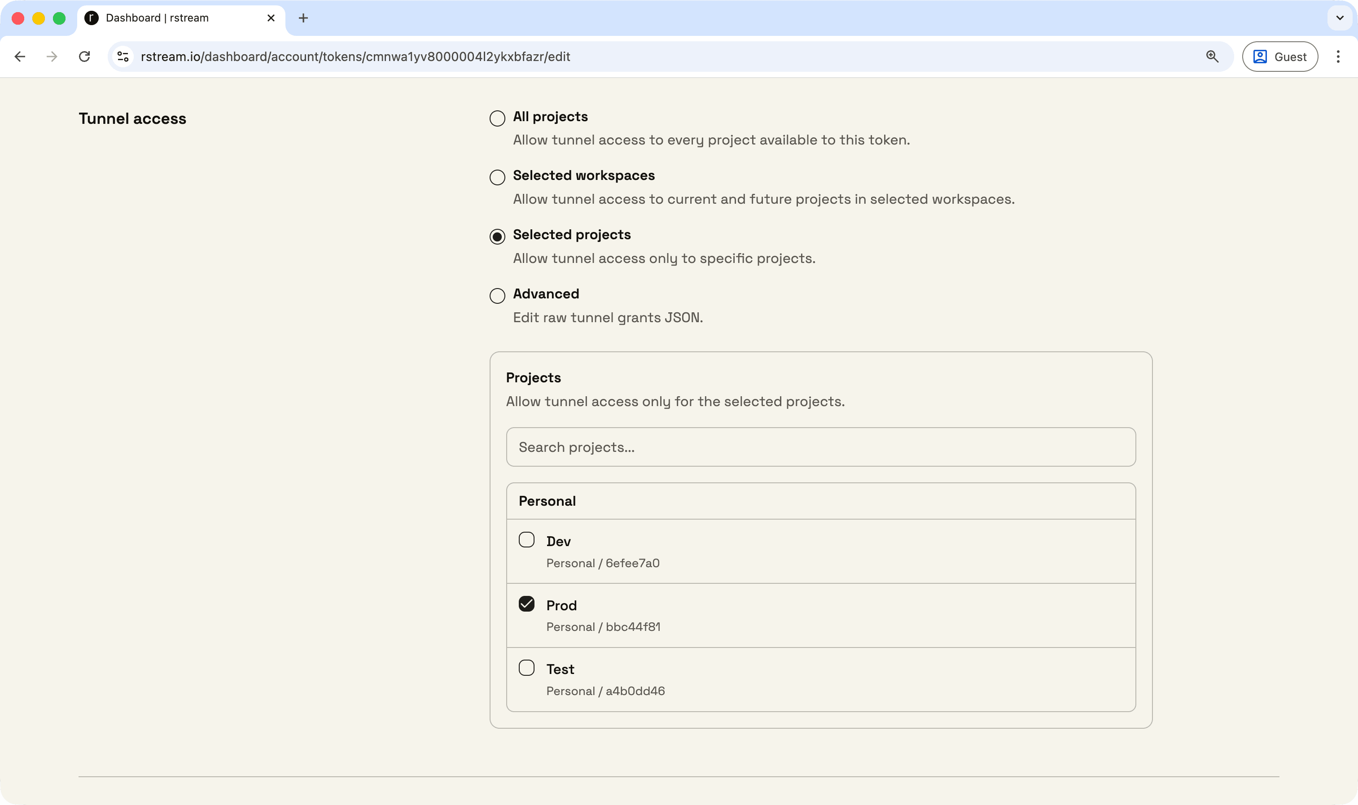Check the Test project checkbox
The width and height of the screenshot is (1358, 805).
coord(526,668)
